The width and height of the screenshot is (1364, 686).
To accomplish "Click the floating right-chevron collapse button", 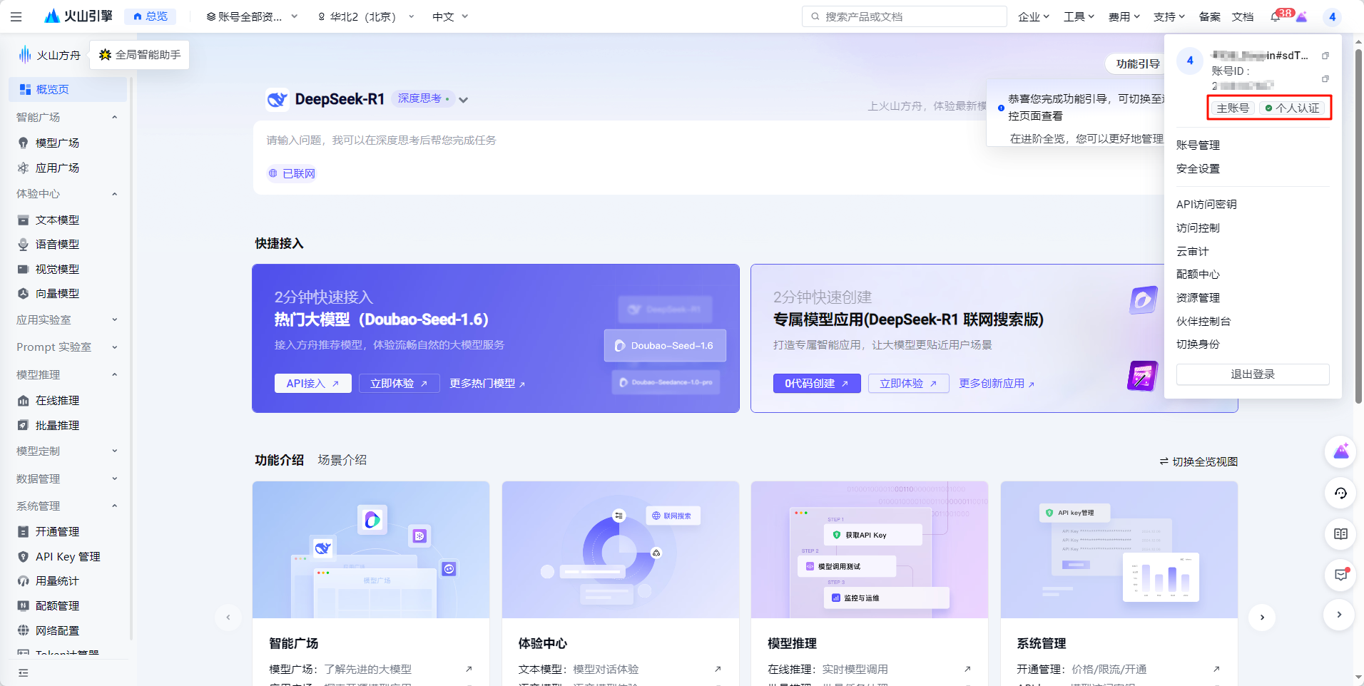I will 1339,614.
